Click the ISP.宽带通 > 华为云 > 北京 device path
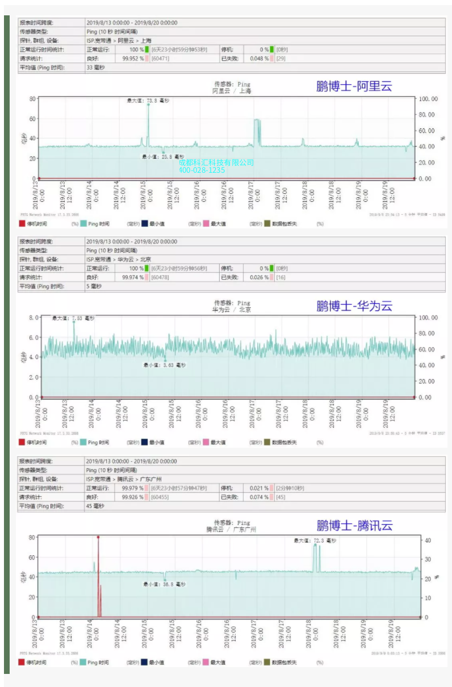The width and height of the screenshot is (452, 687). 119,260
